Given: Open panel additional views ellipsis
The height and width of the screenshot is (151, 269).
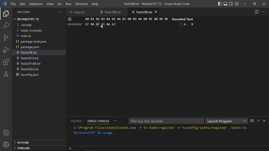Looking at the screenshot, I should [x=115, y=121].
